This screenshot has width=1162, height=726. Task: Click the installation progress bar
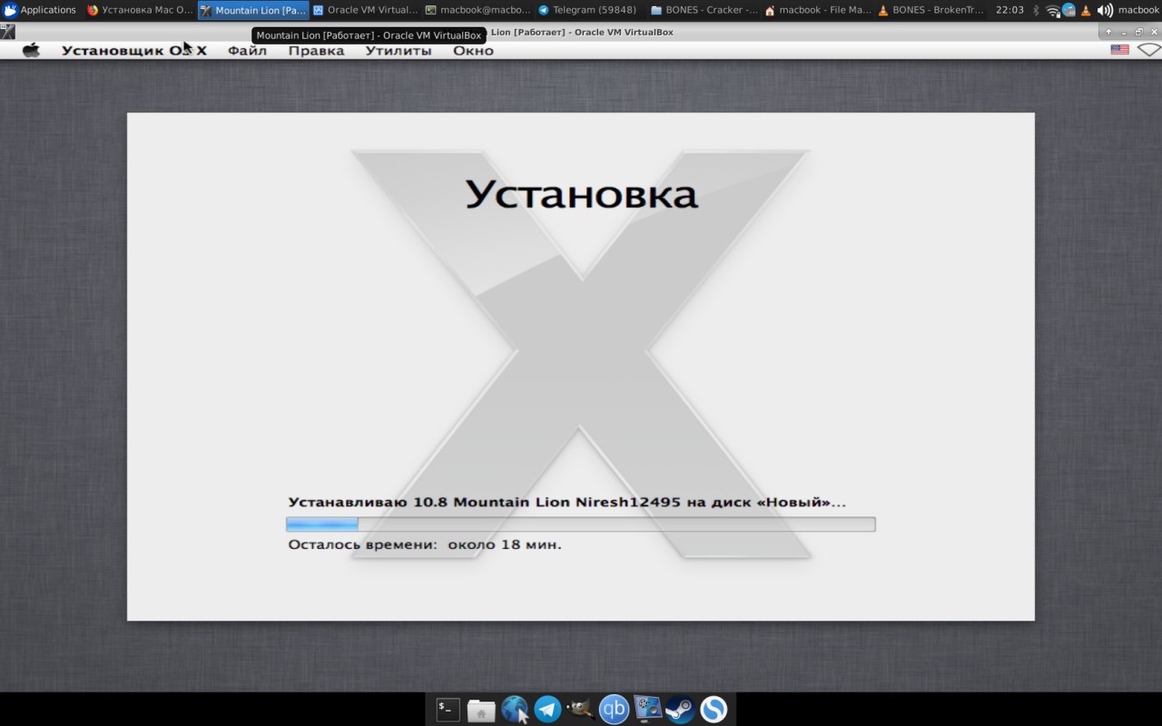pyautogui.click(x=581, y=524)
